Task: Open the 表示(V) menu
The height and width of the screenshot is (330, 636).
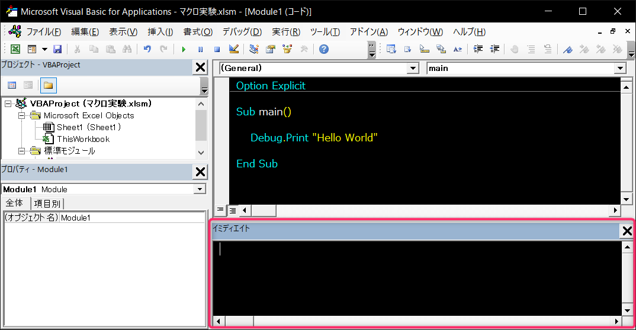Action: click(x=123, y=32)
